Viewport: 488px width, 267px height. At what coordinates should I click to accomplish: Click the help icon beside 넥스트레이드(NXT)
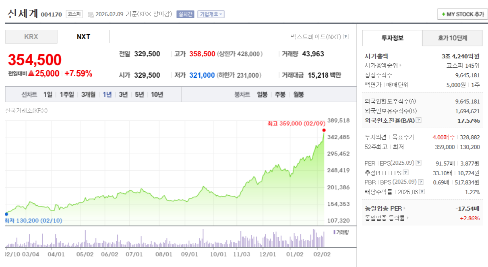pos(346,37)
